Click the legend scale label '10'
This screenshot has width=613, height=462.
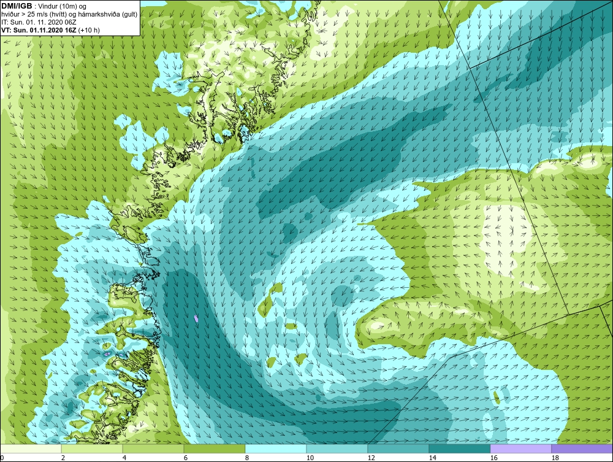point(310,458)
